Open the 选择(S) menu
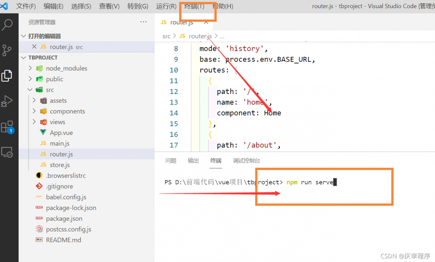435x262 pixels. coord(81,6)
